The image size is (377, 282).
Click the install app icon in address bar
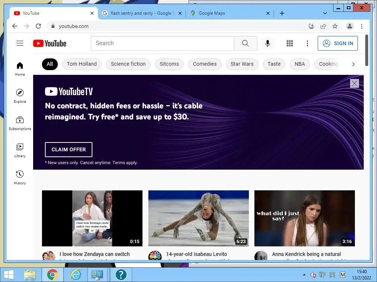(x=311, y=26)
